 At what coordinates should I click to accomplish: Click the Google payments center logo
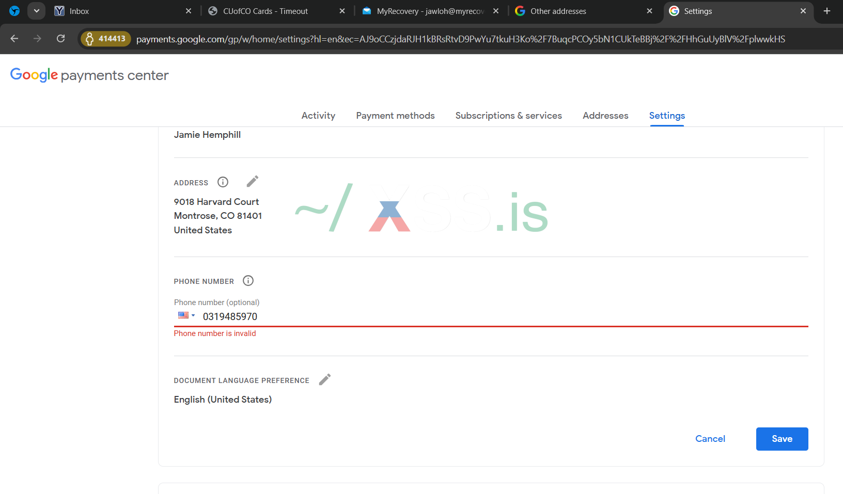coord(89,75)
